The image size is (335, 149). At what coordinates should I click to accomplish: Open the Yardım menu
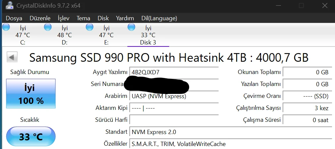[x=125, y=18]
